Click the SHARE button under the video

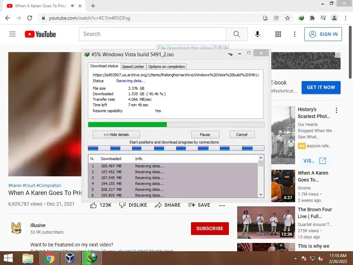[x=168, y=205]
